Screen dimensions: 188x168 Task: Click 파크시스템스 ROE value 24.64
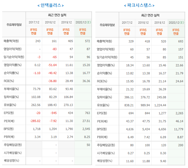pyautogui.click(x=179, y=81)
